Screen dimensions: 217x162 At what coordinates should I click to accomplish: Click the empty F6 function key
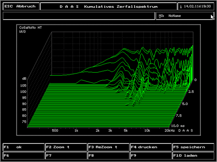23,156
